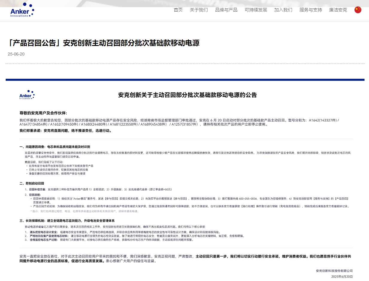Click the date 25-06-20
The width and height of the screenshot is (369, 281).
click(16, 54)
